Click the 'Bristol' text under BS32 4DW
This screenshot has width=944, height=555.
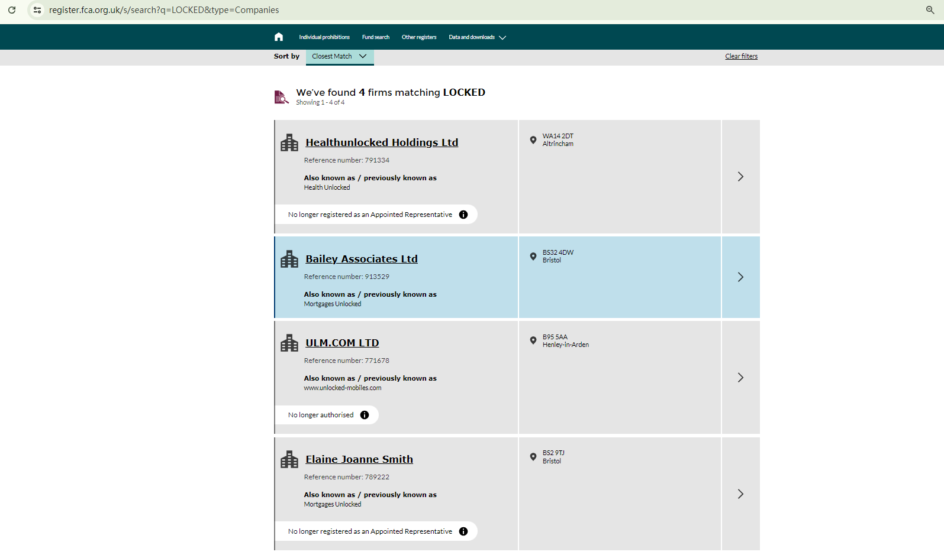552,260
